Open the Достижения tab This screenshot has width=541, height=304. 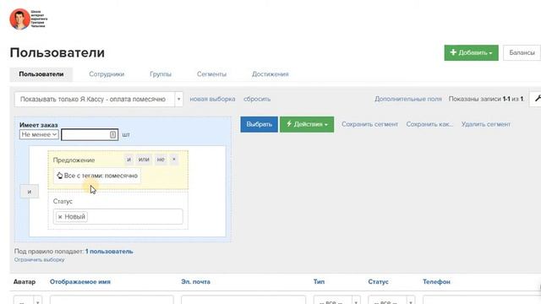(x=270, y=74)
